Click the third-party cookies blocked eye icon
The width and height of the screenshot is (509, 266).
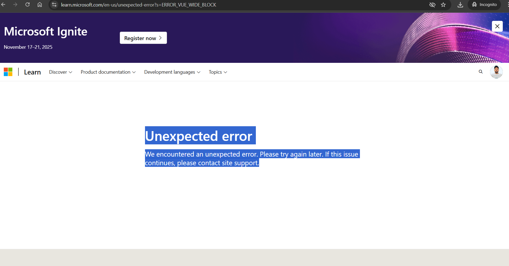pyautogui.click(x=432, y=5)
